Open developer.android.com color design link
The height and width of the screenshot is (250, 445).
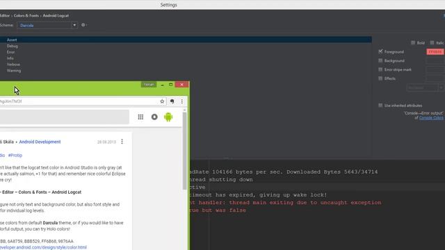coord(43,247)
